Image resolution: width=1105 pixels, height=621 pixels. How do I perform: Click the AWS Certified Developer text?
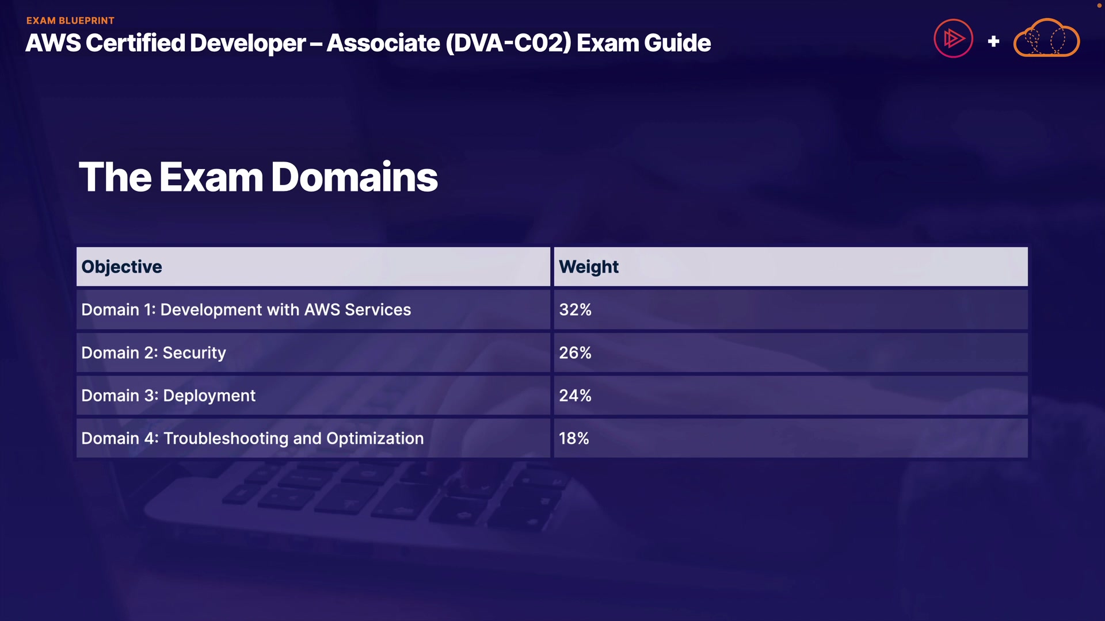(x=166, y=43)
